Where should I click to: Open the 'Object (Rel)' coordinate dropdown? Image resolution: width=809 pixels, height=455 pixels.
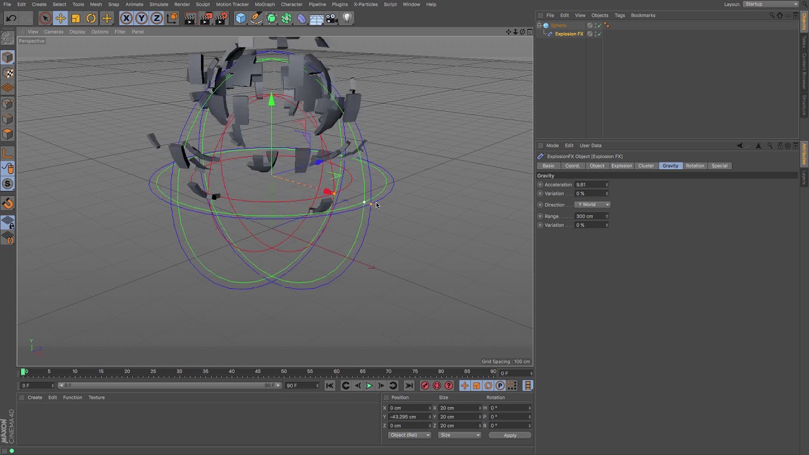click(409, 435)
